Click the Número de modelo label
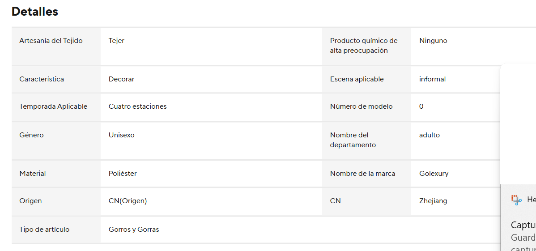The height and width of the screenshot is (251, 536). pyautogui.click(x=362, y=106)
